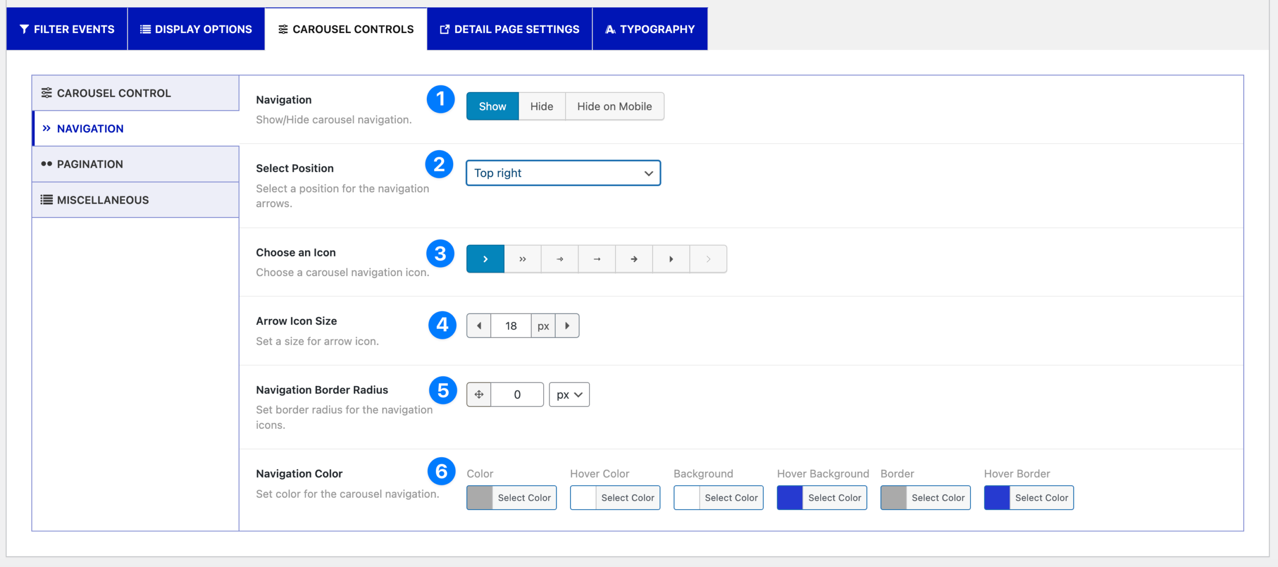This screenshot has width=1278, height=567.
Task: Open the Pagination sidebar section
Action: click(136, 164)
